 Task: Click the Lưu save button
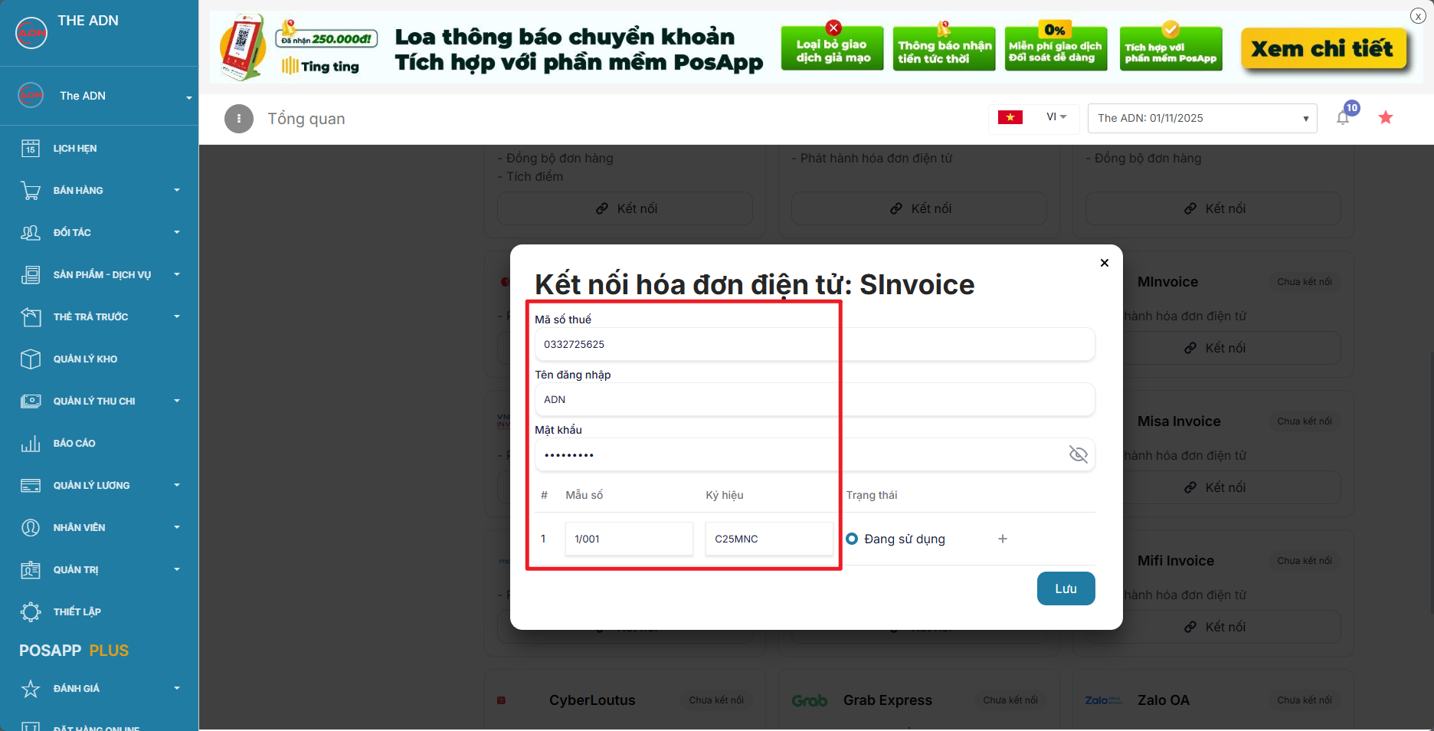pos(1066,588)
